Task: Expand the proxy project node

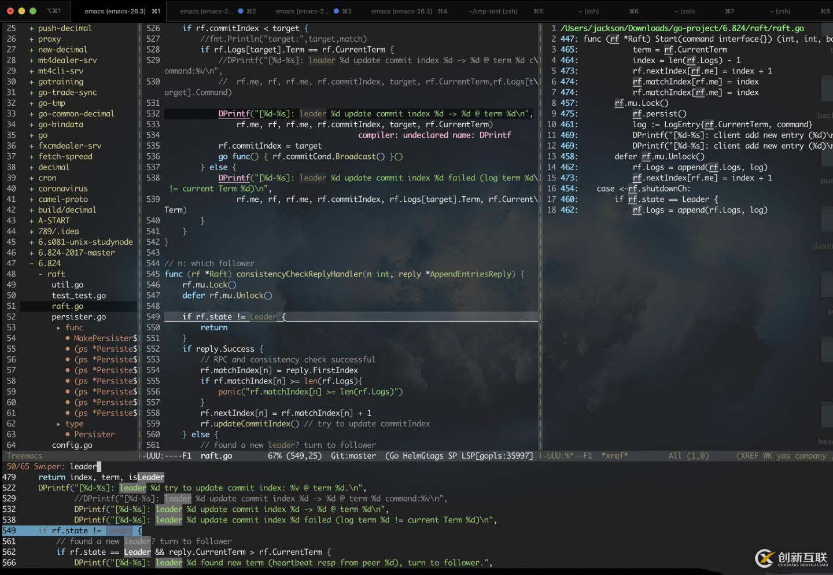Action: pos(32,39)
